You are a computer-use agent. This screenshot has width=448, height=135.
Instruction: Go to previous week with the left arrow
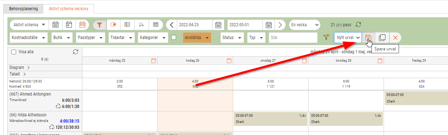pos(172,25)
